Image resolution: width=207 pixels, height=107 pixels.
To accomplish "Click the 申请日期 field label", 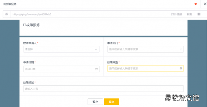I will pyautogui.click(x=28, y=62).
